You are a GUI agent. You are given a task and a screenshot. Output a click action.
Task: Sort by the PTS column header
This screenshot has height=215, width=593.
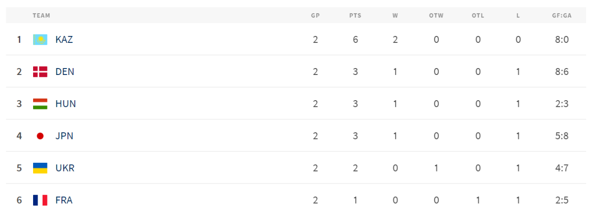click(x=355, y=15)
